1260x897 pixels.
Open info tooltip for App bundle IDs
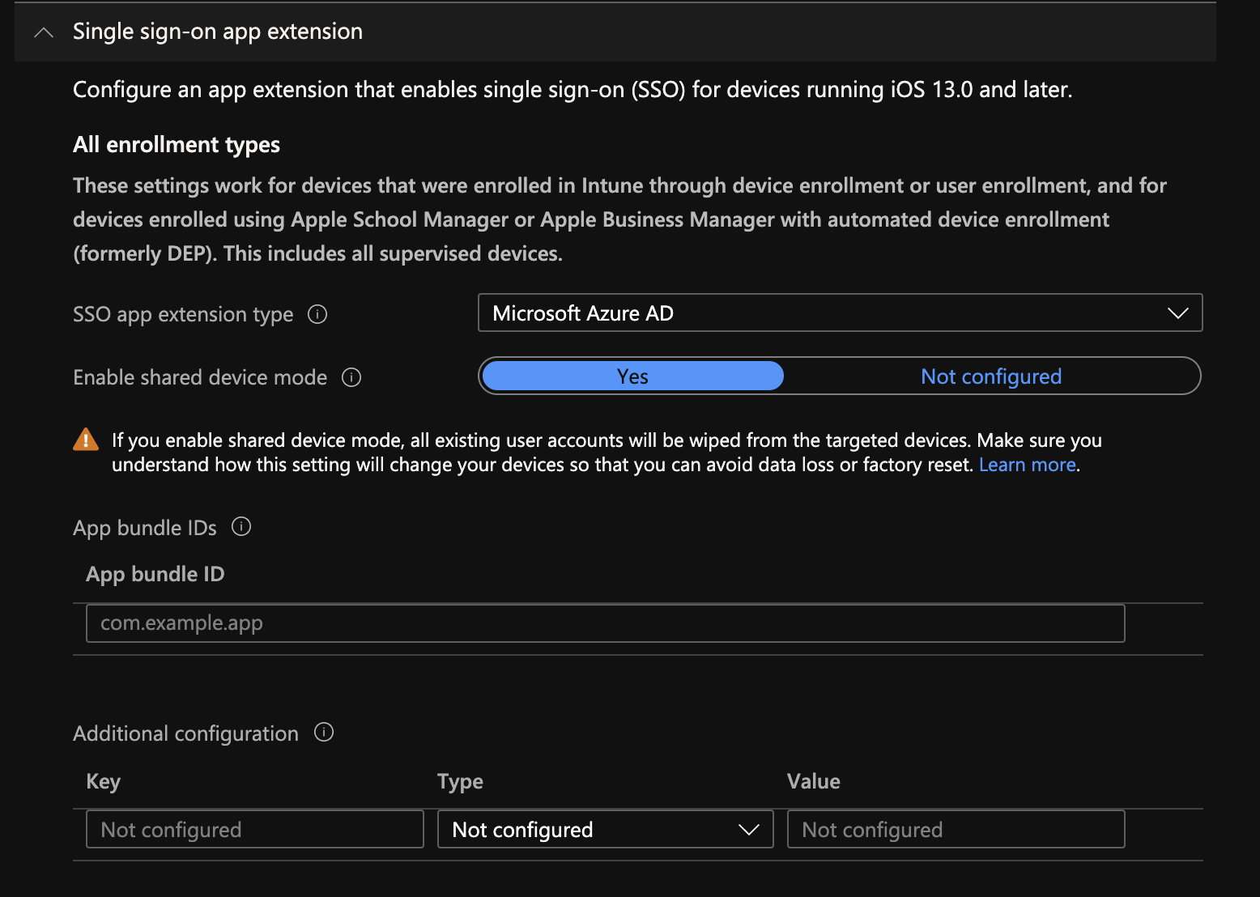pos(241,527)
